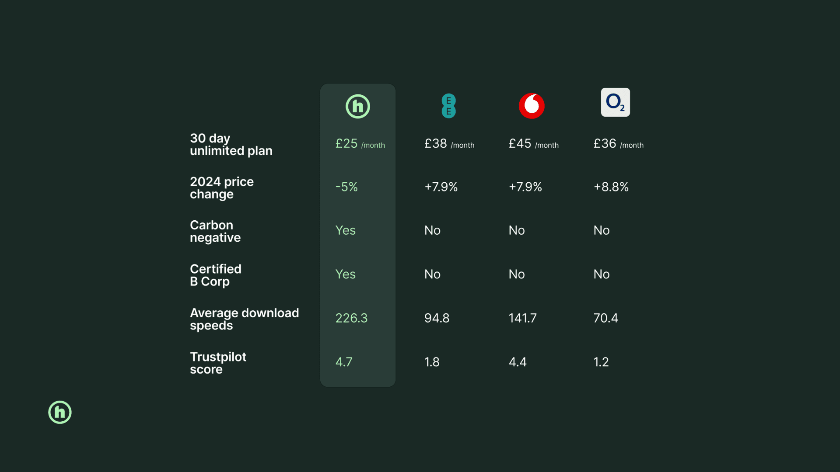Image resolution: width=840 pixels, height=472 pixels.
Task: Click the +8.8% price change value
Action: [x=611, y=187]
